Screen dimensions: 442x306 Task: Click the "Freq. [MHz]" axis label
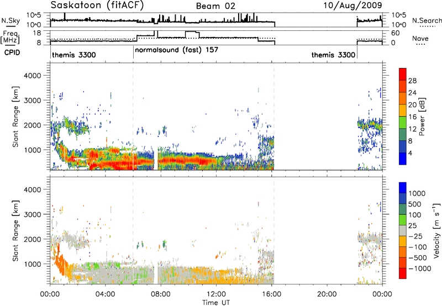[10, 37]
